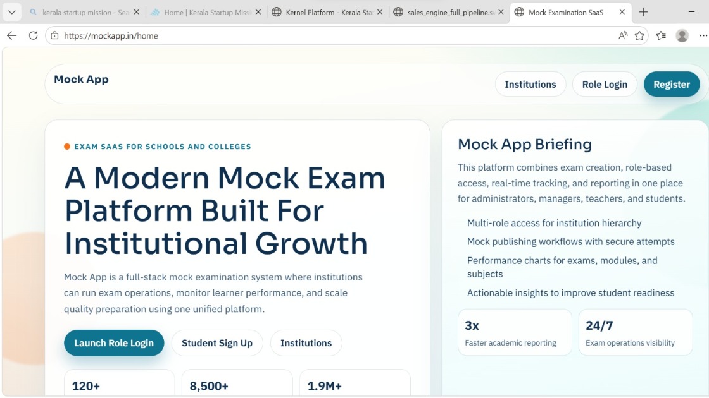
Task: Close the Home Kerala Startup Mission tab
Action: pos(259,12)
